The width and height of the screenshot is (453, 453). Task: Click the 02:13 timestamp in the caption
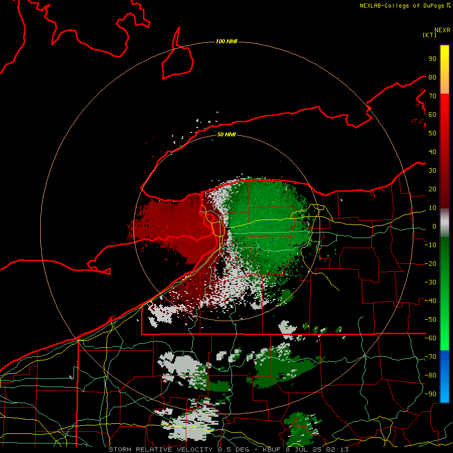click(x=337, y=449)
